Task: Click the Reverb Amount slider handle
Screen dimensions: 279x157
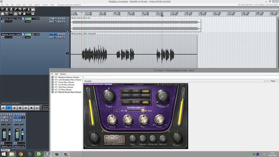Action: click(x=143, y=111)
